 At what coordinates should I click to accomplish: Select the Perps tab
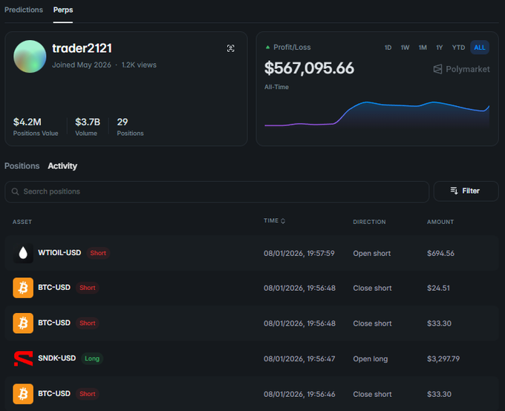(x=63, y=10)
